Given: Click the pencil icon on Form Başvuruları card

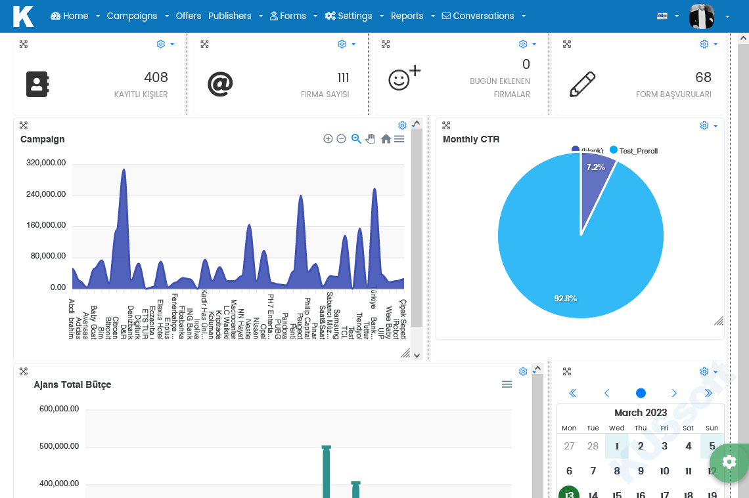Looking at the screenshot, I should tap(583, 84).
